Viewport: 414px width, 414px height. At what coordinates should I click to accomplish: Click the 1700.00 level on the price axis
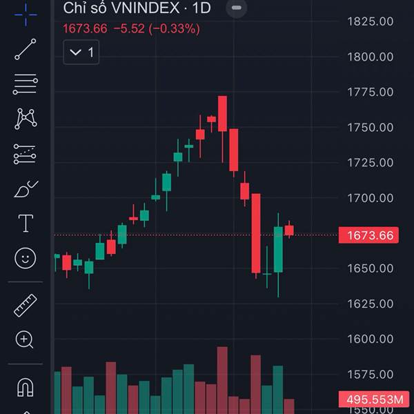370,198
